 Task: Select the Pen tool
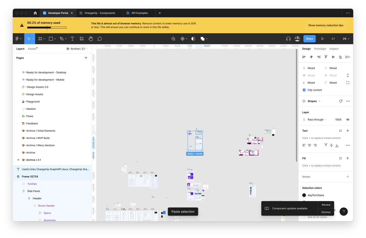[x=62, y=39]
